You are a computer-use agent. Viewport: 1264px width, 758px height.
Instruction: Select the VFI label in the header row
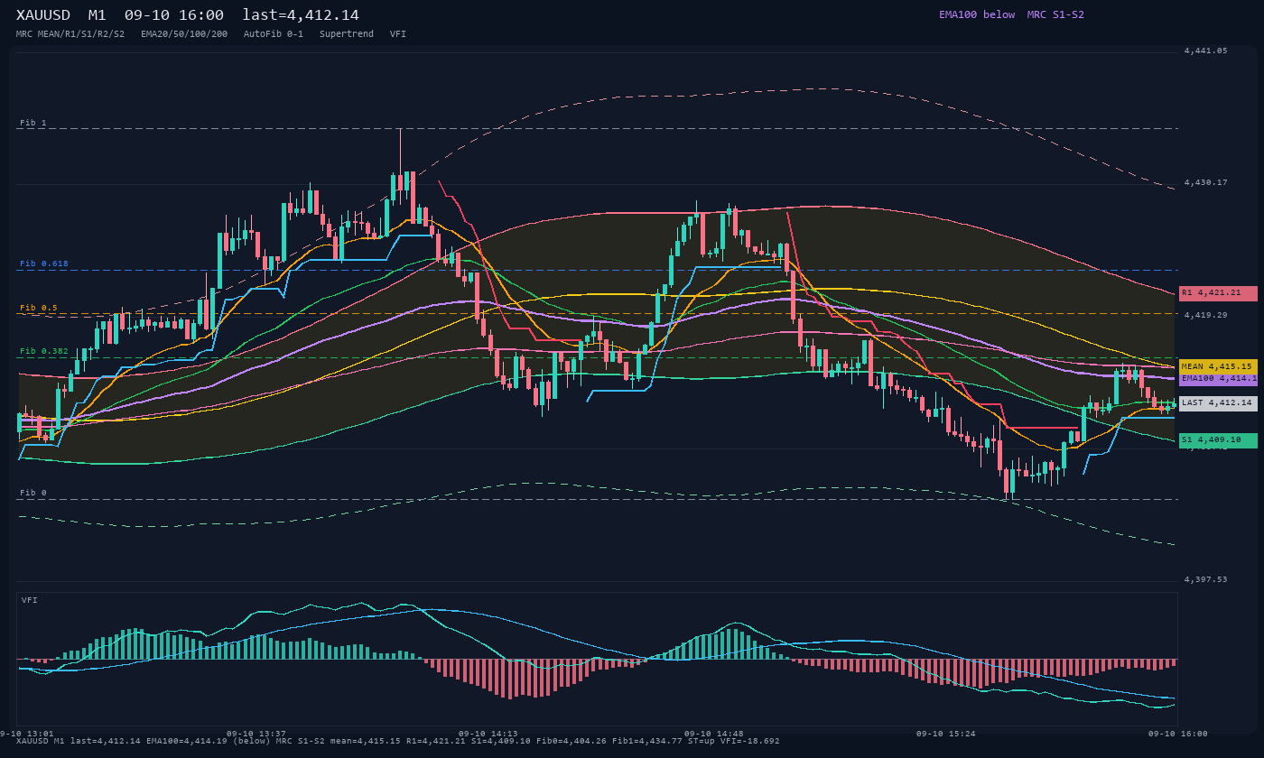pos(398,33)
